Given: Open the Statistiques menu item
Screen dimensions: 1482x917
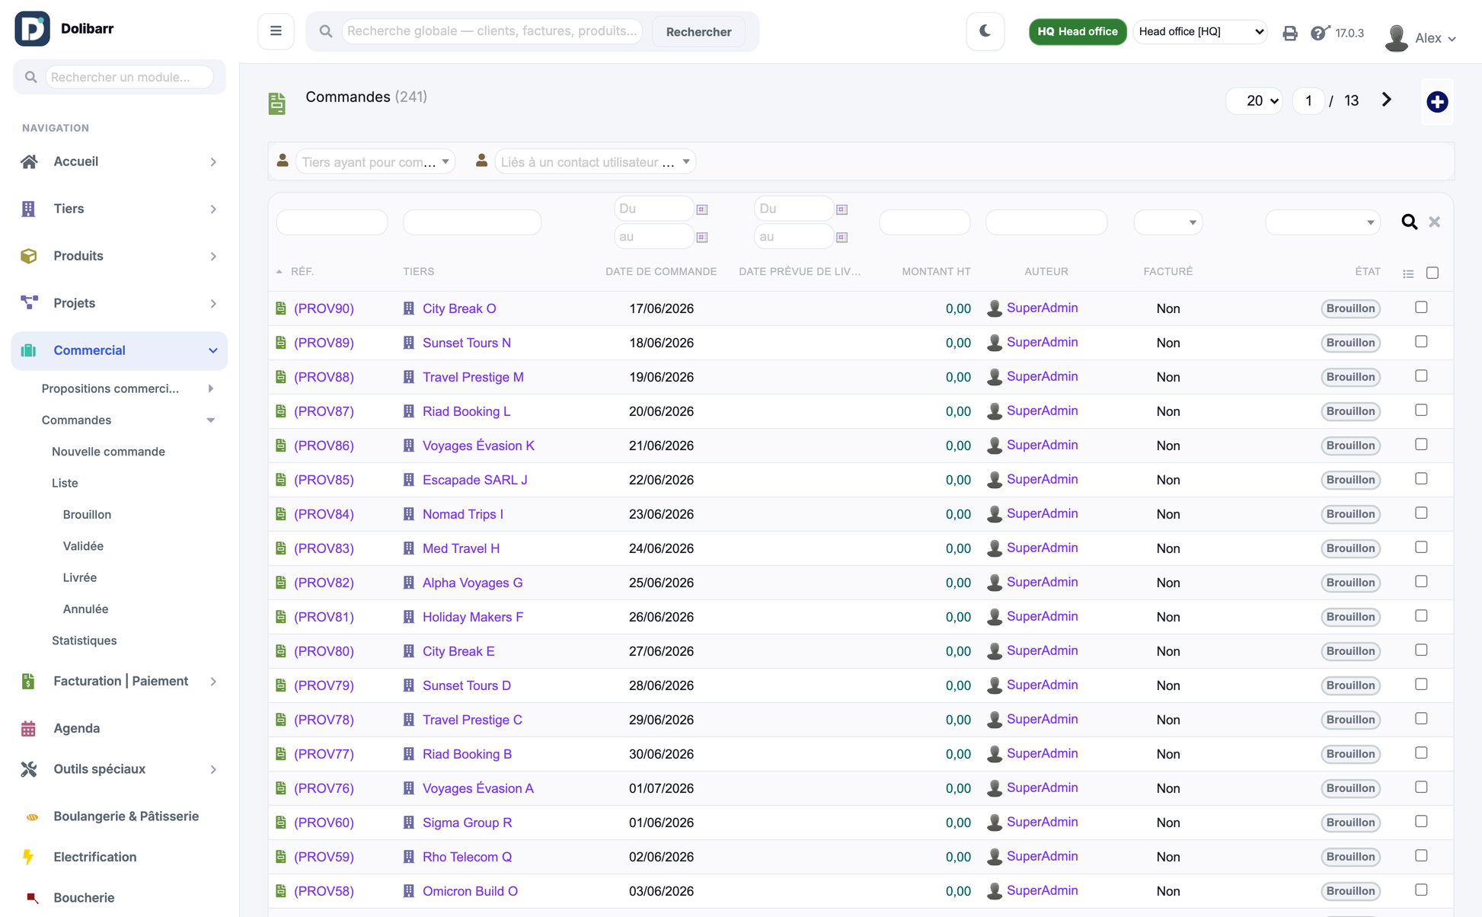Looking at the screenshot, I should [x=84, y=641].
